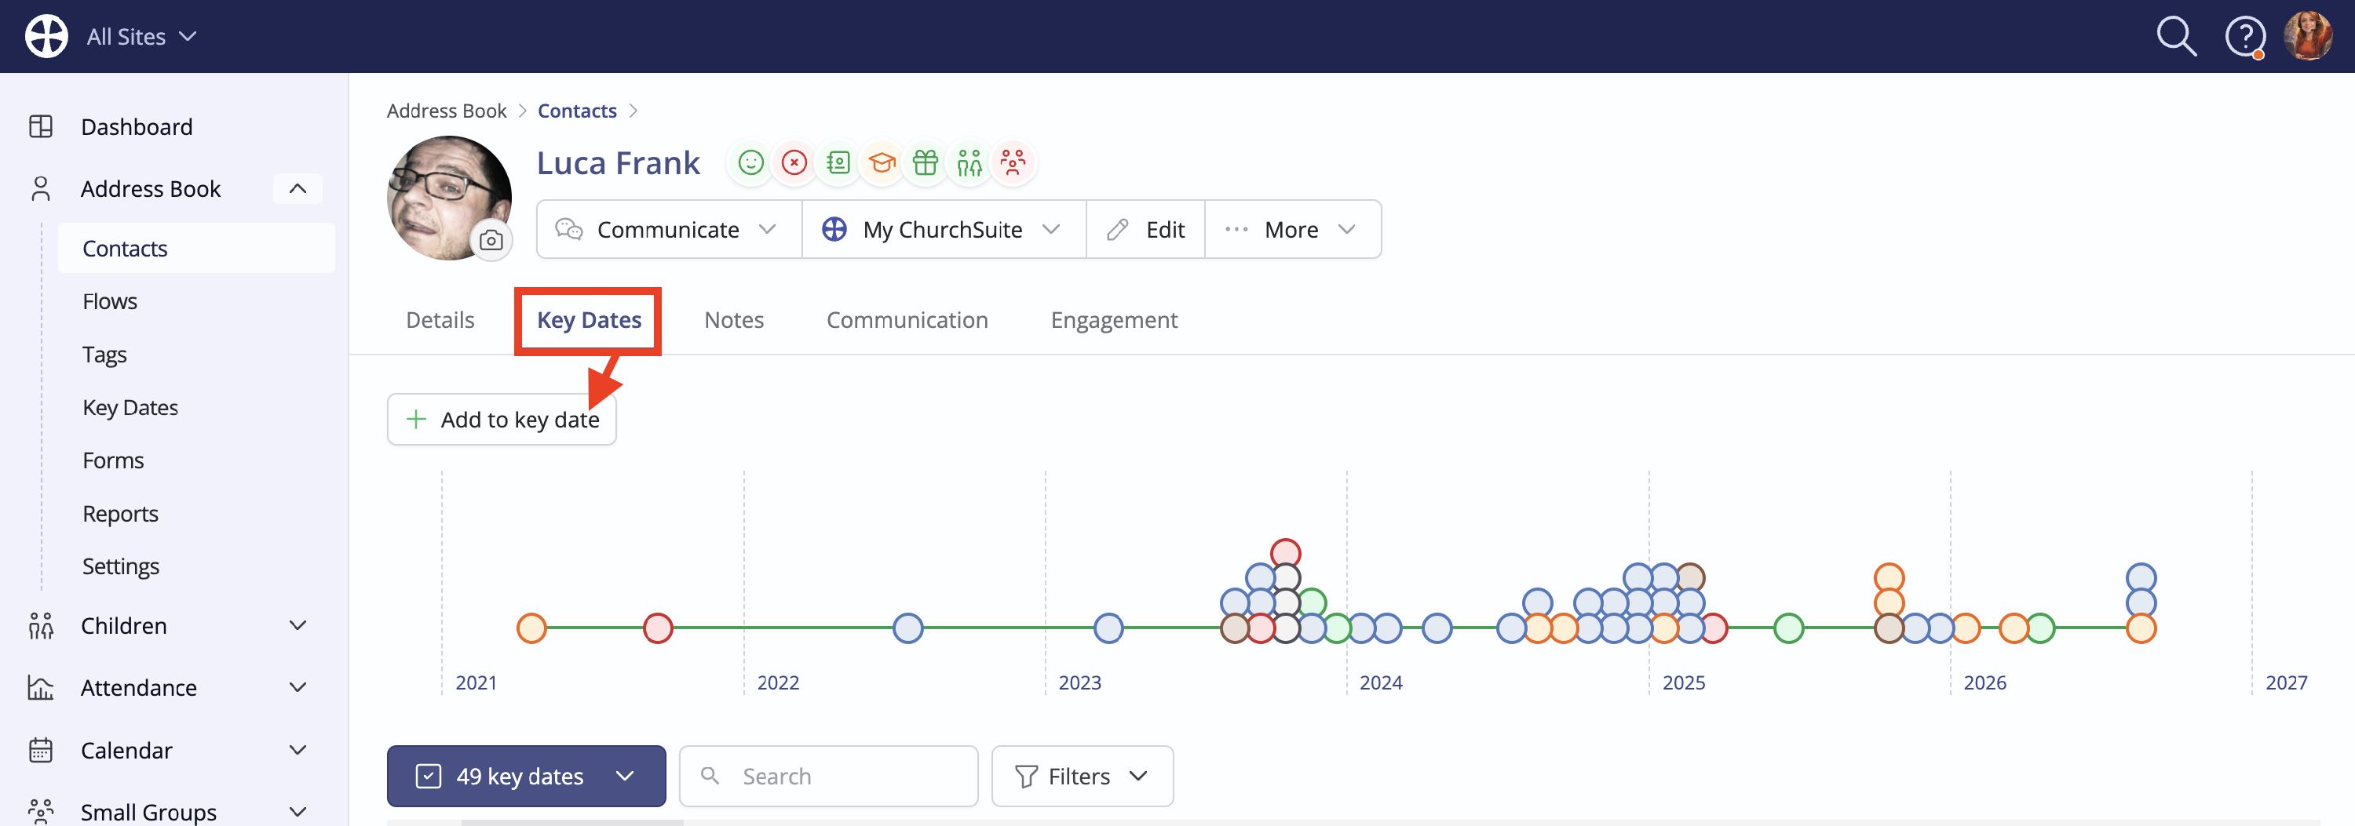Click the camera icon on profile photo
Viewport: 2355px width, 826px height.
(x=491, y=240)
